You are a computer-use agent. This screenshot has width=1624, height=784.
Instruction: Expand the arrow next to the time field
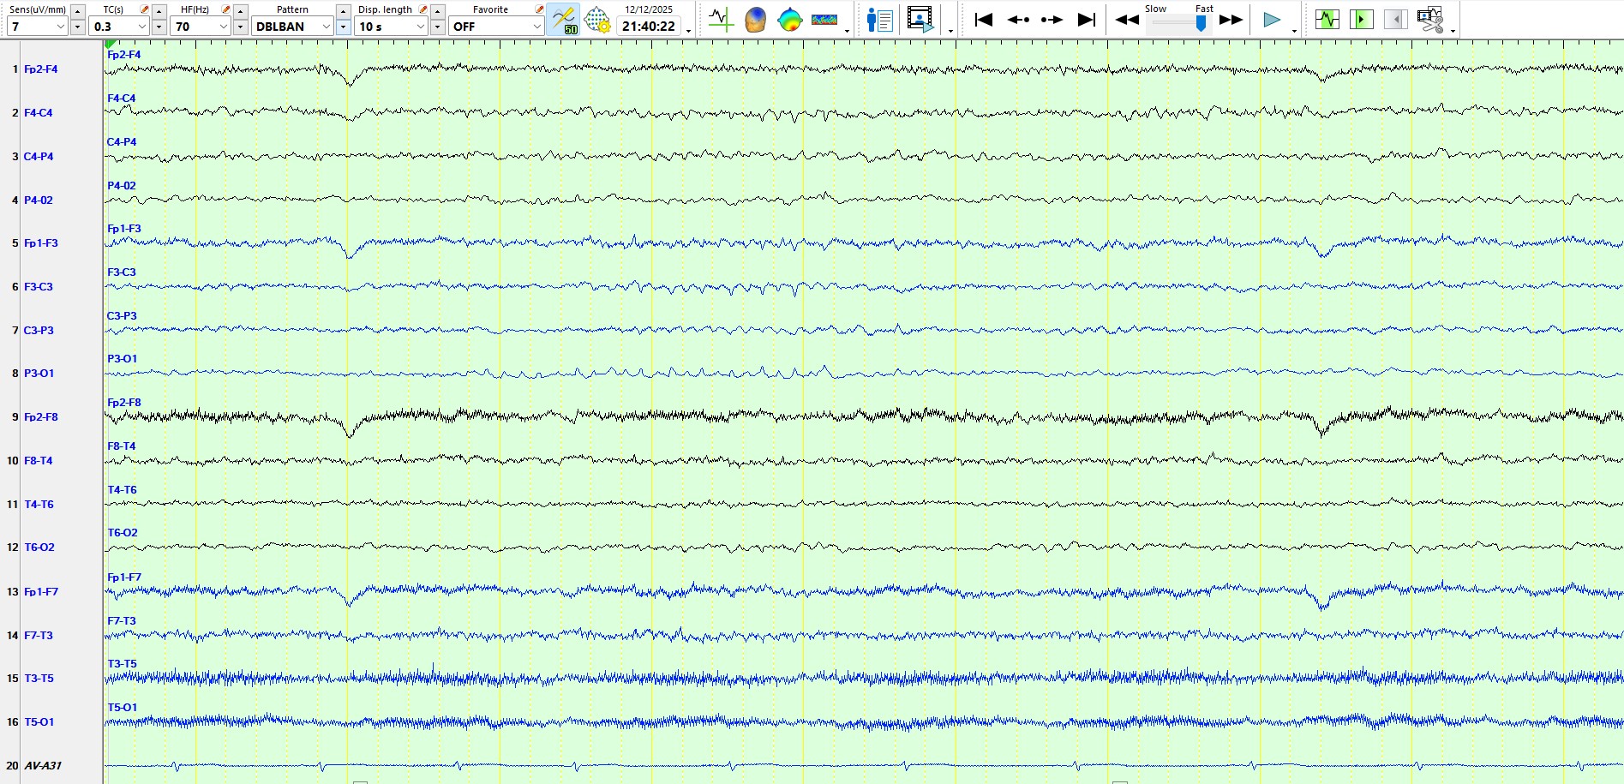pyautogui.click(x=688, y=32)
